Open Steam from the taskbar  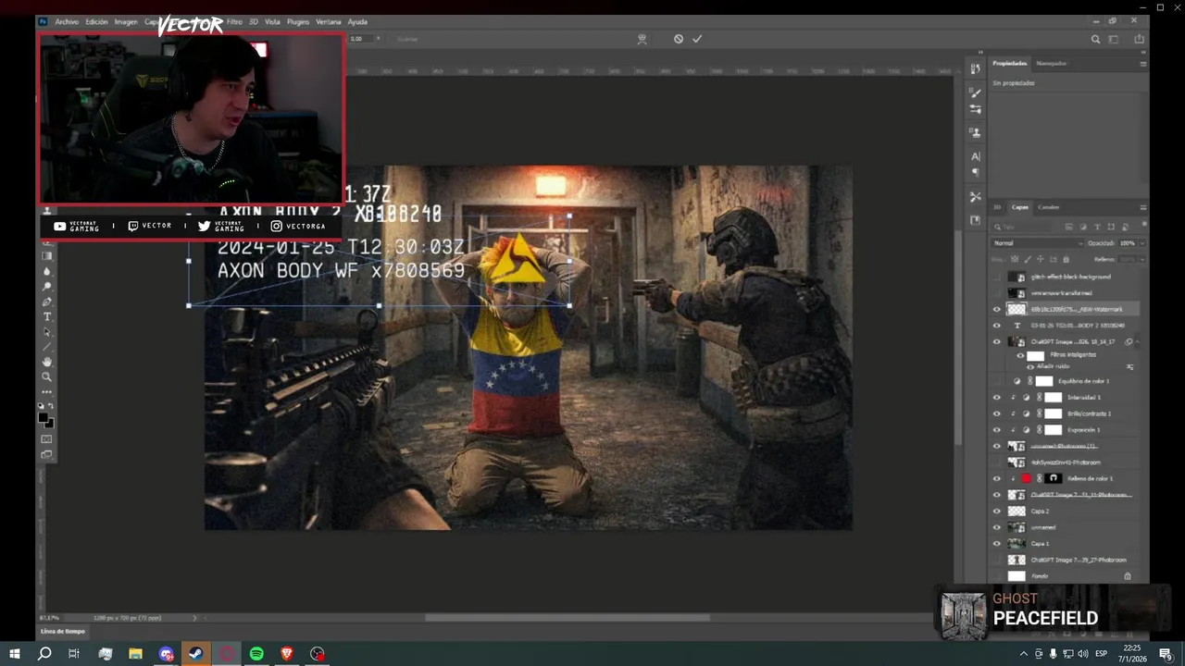pos(195,654)
